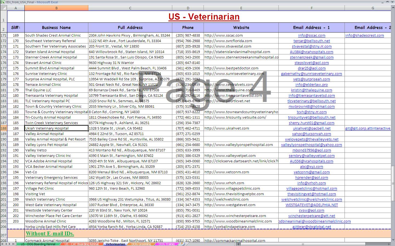Open the info@sscac.com email link

click(x=312, y=35)
